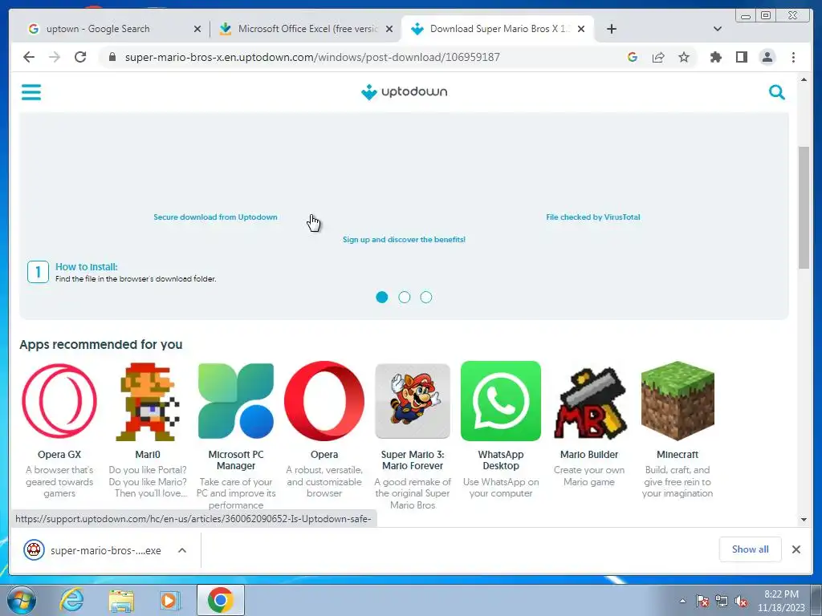Click the share page icon

click(x=658, y=57)
